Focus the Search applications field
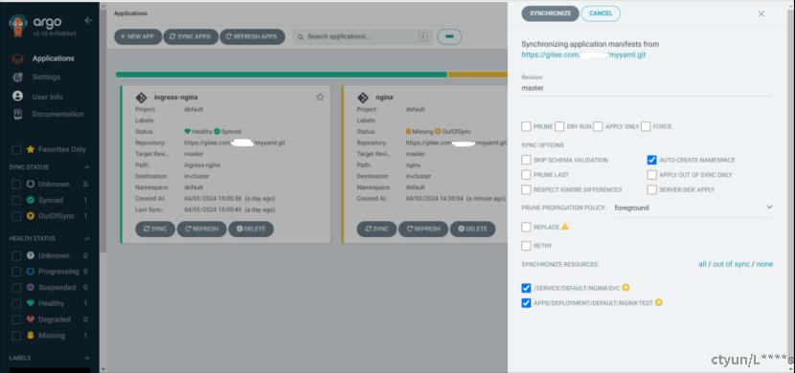 point(362,37)
